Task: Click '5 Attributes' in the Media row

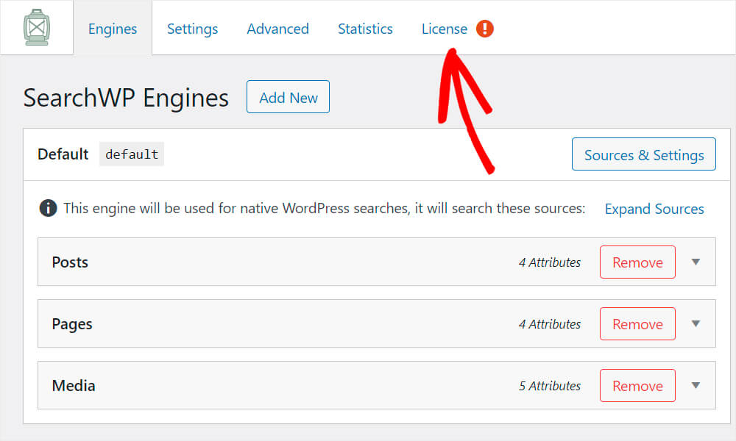Action: coord(550,386)
